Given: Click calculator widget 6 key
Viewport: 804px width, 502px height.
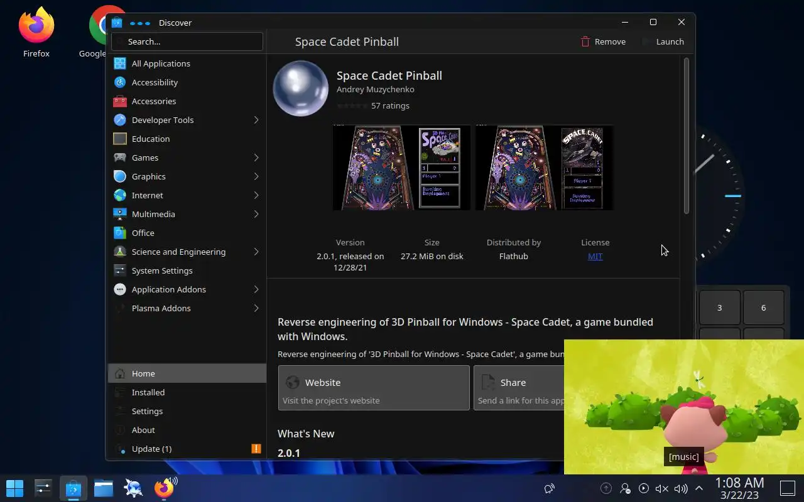Looking at the screenshot, I should point(764,307).
